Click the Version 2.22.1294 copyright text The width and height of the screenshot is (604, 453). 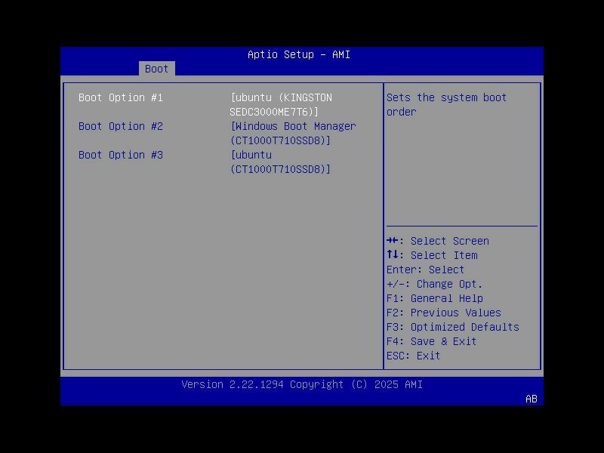pos(302,384)
